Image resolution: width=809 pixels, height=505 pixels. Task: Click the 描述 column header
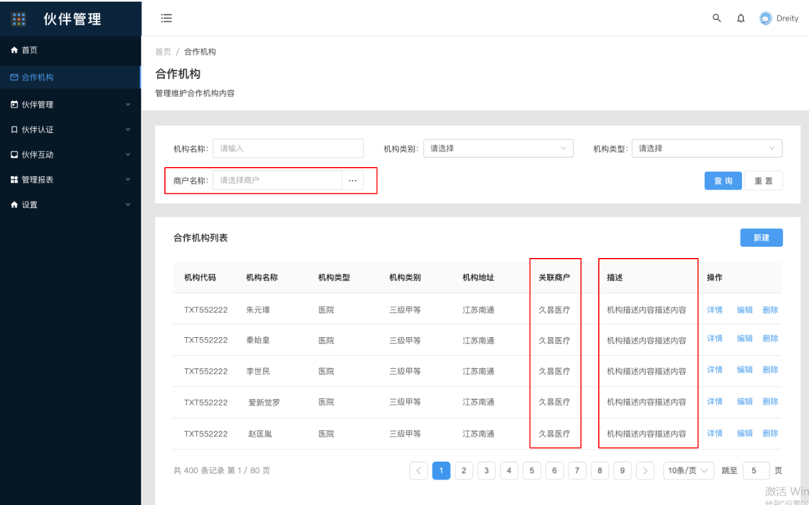(615, 277)
